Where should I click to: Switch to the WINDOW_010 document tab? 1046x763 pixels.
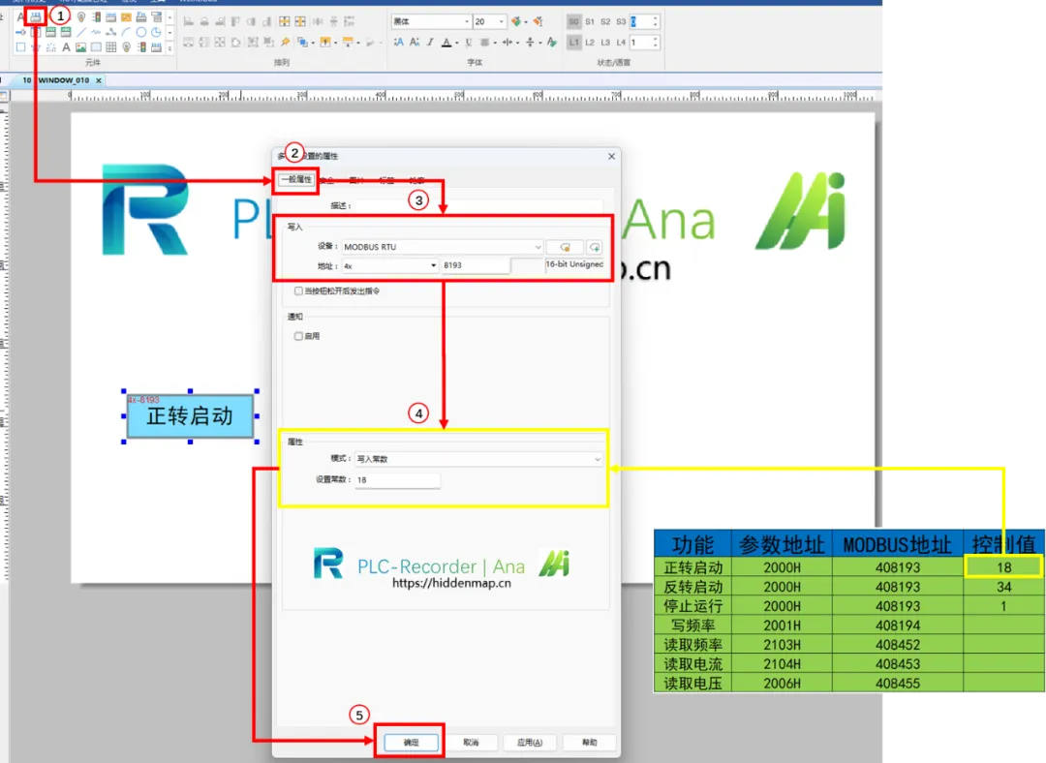(x=63, y=80)
